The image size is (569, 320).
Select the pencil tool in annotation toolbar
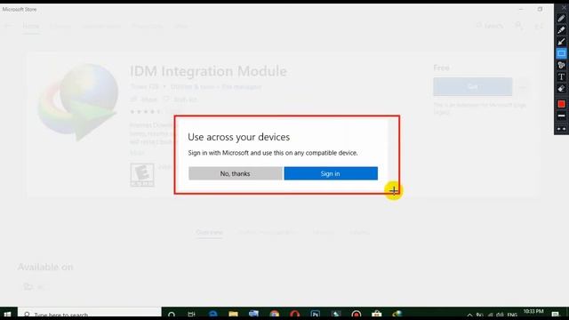(x=561, y=19)
